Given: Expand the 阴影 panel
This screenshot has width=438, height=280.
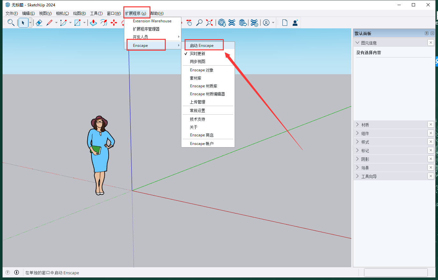Looking at the screenshot, I should pos(357,159).
